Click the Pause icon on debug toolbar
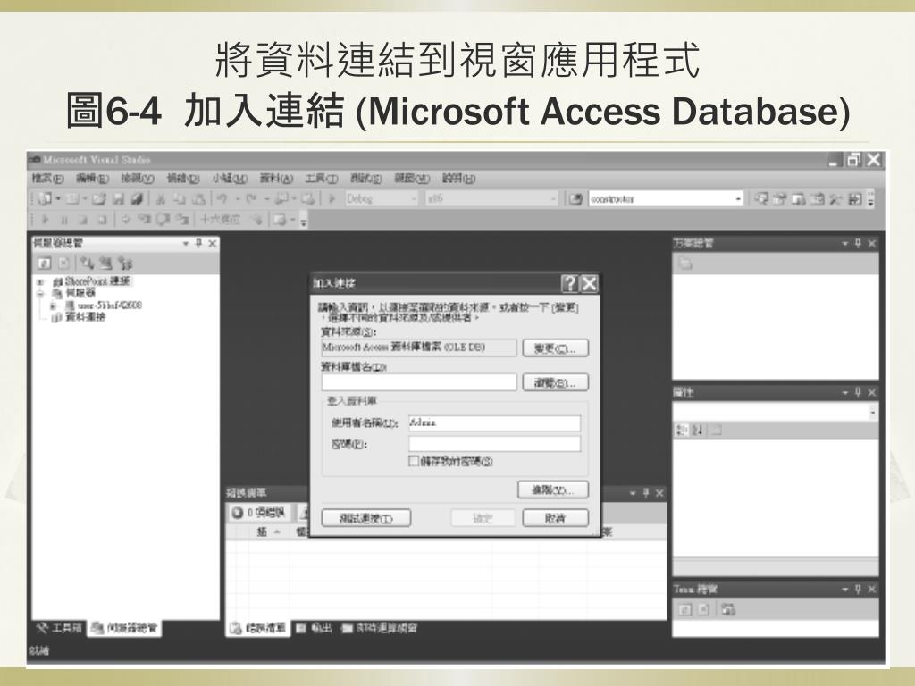The width and height of the screenshot is (915, 686). coord(64,220)
